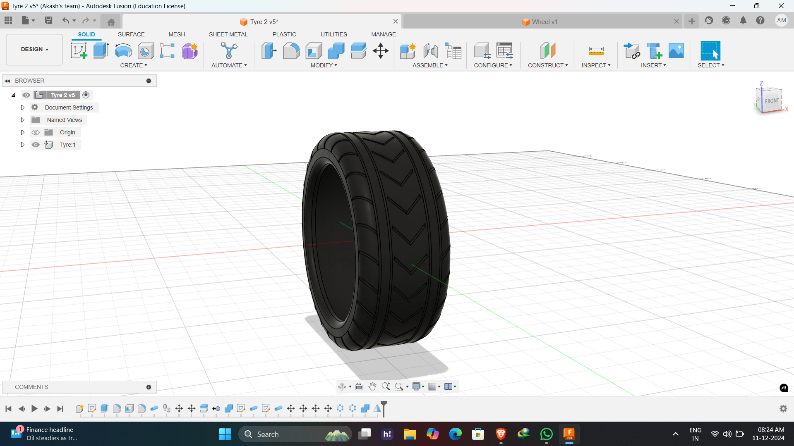
Task: Click the Undo button
Action: click(65, 20)
